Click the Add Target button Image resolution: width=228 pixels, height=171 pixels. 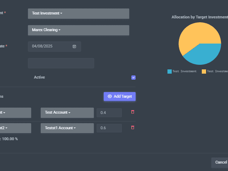[119, 96]
